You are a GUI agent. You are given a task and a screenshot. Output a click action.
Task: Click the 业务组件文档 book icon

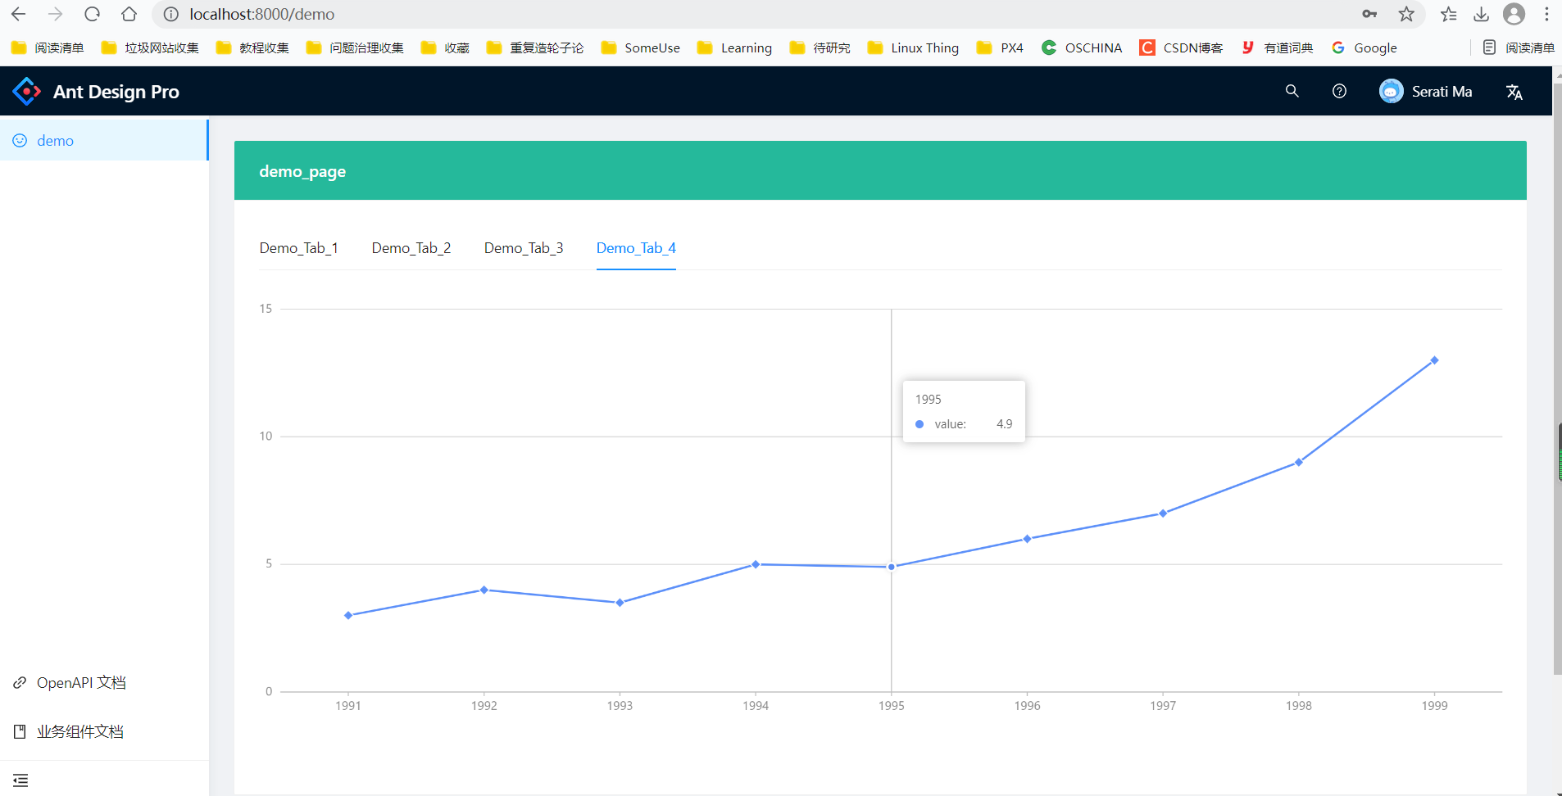[20, 731]
